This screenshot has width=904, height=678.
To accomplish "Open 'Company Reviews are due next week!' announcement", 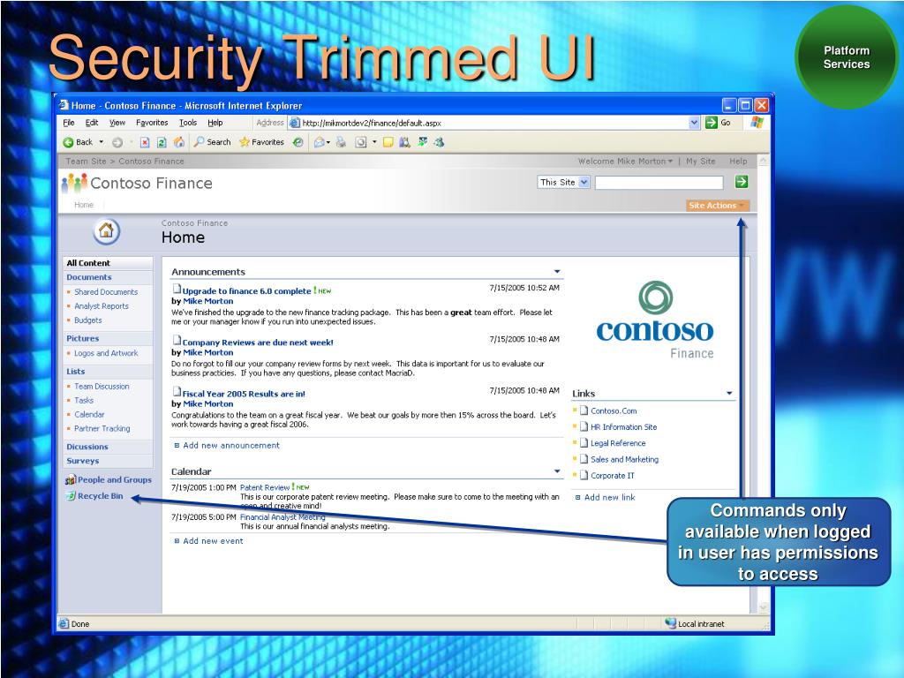I will 258,343.
